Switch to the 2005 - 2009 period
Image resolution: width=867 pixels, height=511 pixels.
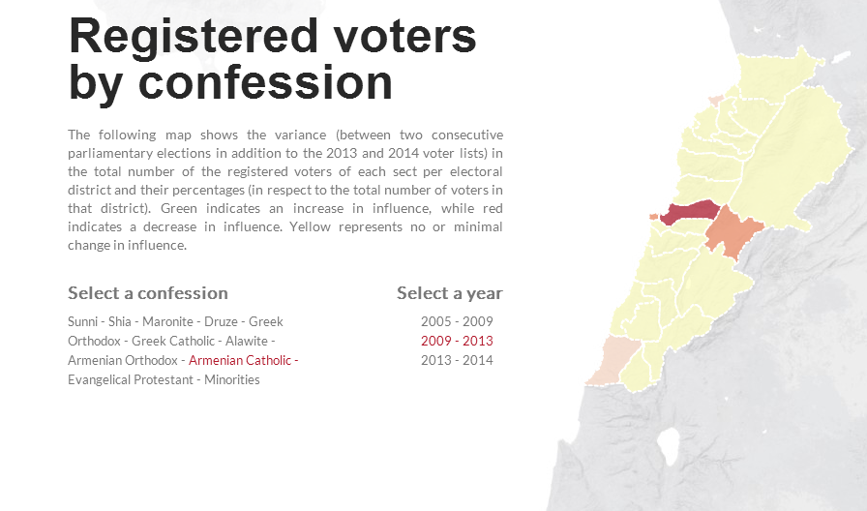tap(457, 321)
